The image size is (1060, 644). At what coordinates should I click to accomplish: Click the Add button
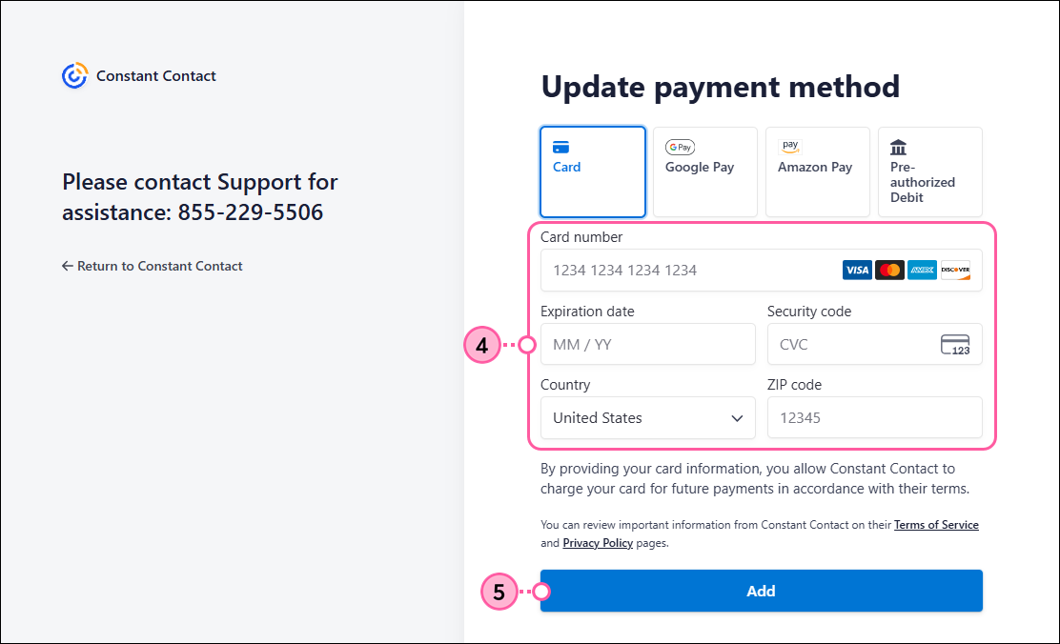(761, 591)
